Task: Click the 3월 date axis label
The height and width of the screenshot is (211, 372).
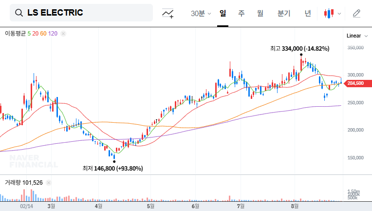Action: click(x=51, y=206)
